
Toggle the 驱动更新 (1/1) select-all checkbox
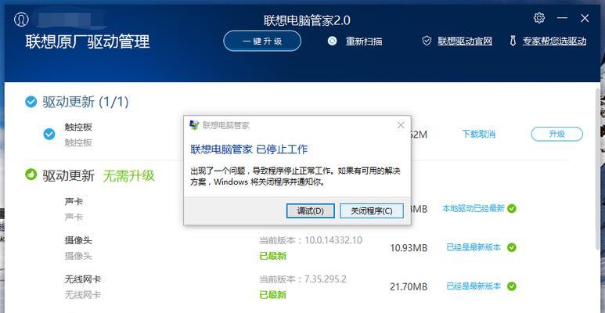tap(31, 102)
